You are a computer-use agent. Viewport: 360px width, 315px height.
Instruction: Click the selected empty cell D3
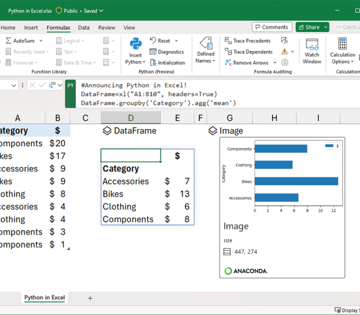[131, 156]
